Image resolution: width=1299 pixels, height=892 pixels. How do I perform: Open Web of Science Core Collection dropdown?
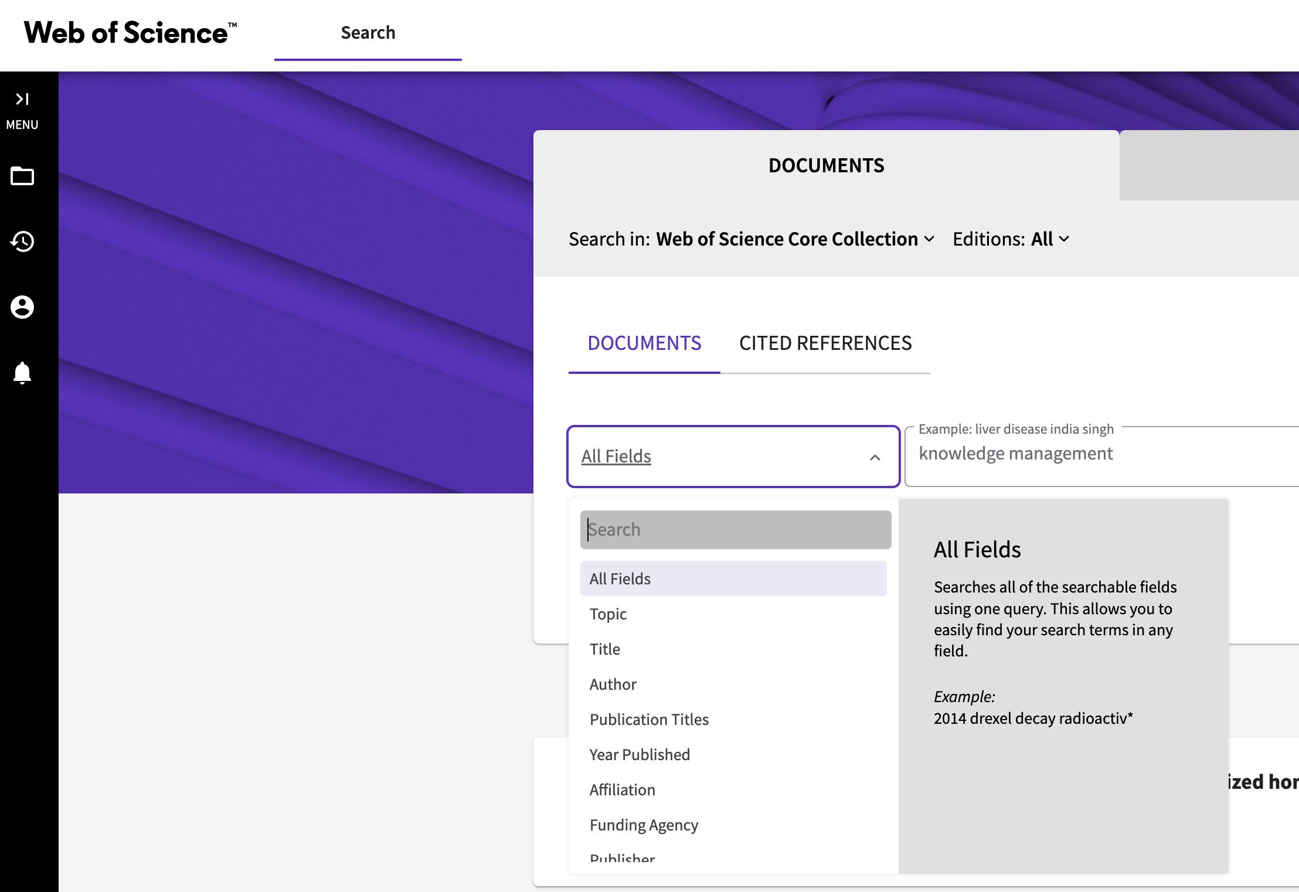pyautogui.click(x=795, y=239)
